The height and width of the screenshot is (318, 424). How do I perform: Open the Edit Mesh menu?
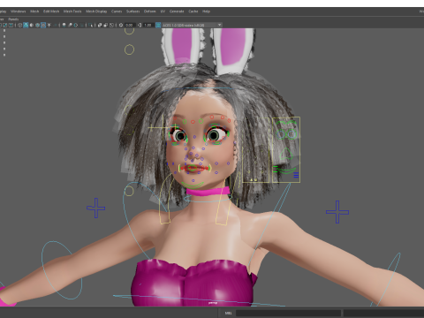click(x=51, y=11)
